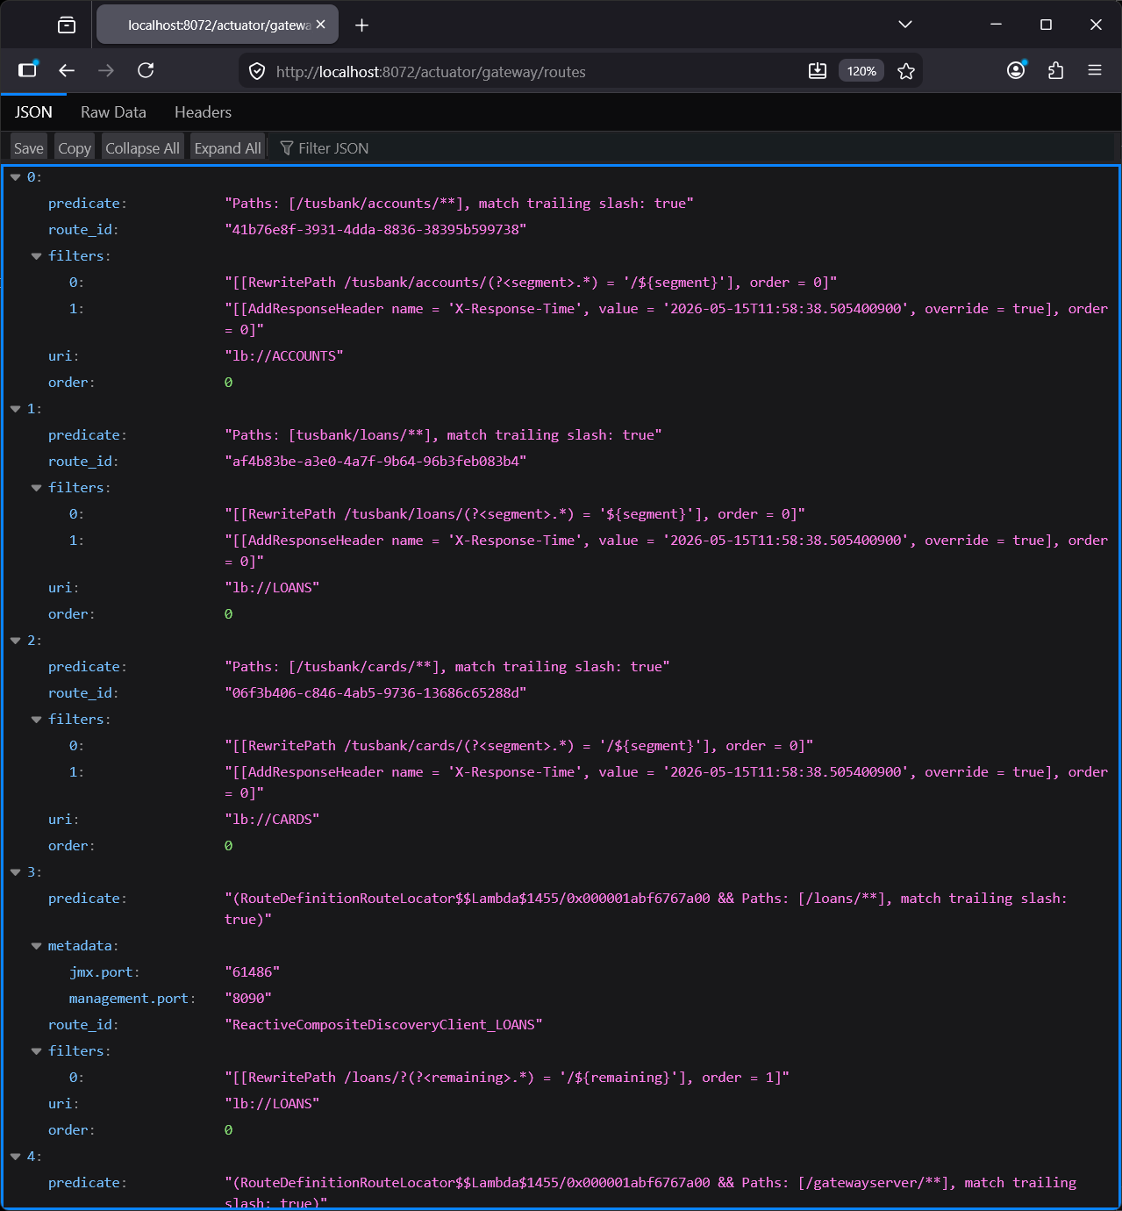Switch to the JSON tab
Viewport: 1122px width, 1211px height.
[33, 112]
